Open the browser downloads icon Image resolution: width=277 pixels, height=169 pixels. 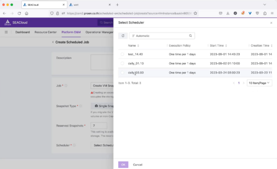point(228,13)
